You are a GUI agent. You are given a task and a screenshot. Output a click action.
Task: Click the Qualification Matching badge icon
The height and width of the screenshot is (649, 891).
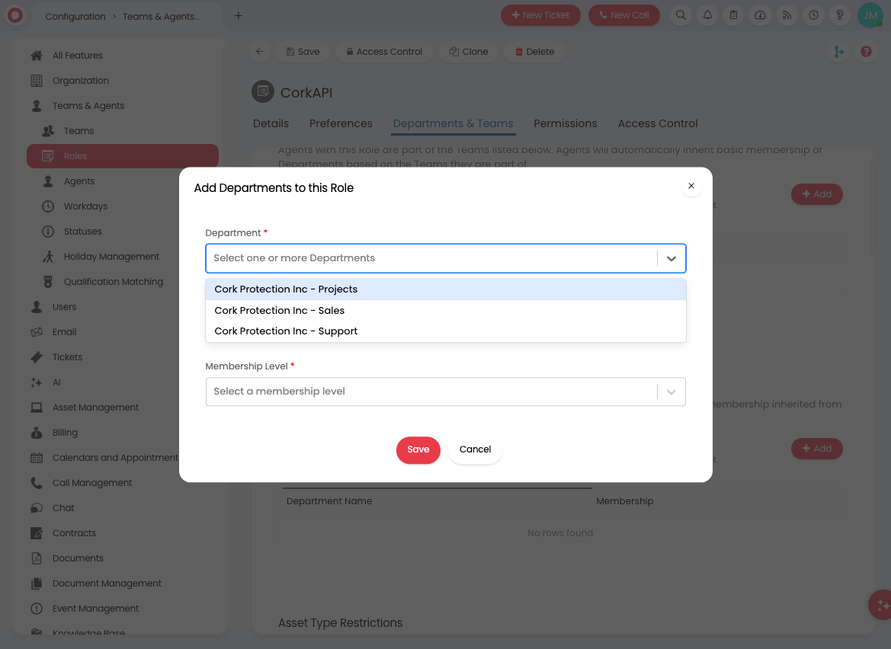(48, 282)
